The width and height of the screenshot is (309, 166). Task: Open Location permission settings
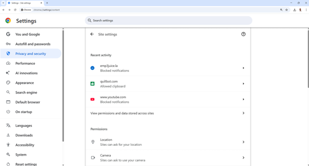click(x=168, y=142)
